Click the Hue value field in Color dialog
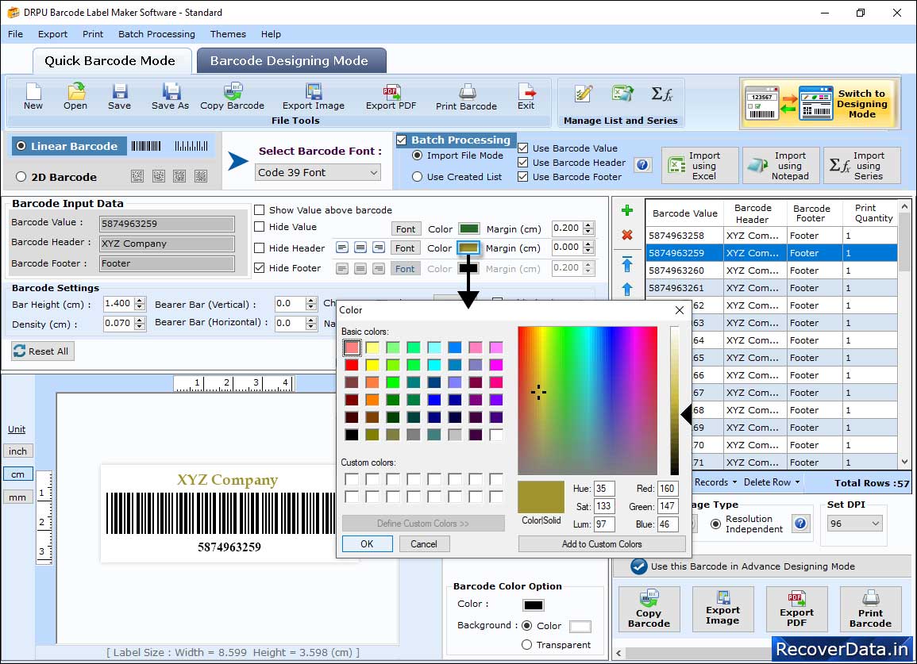 click(x=604, y=489)
